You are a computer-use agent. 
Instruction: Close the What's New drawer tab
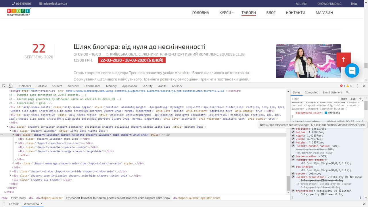coord(41,204)
